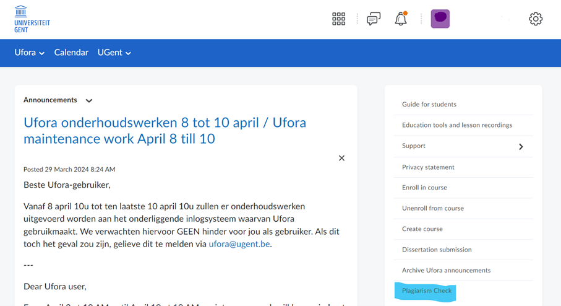The height and width of the screenshot is (306, 561).
Task: Click the purple user profile avatar
Action: 440,19
